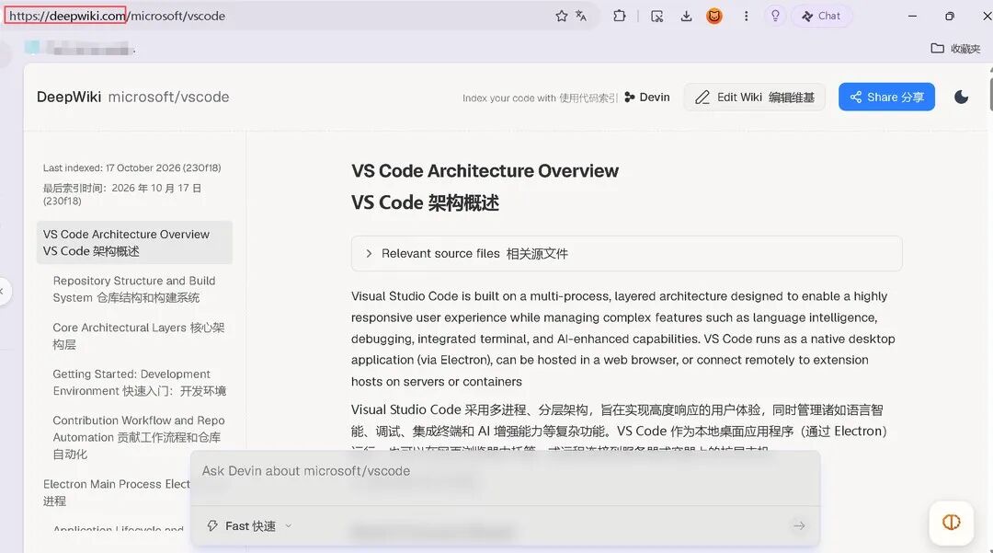The width and height of the screenshot is (993, 553).
Task: Open Repository Structure and Build System page
Action: pos(135,289)
